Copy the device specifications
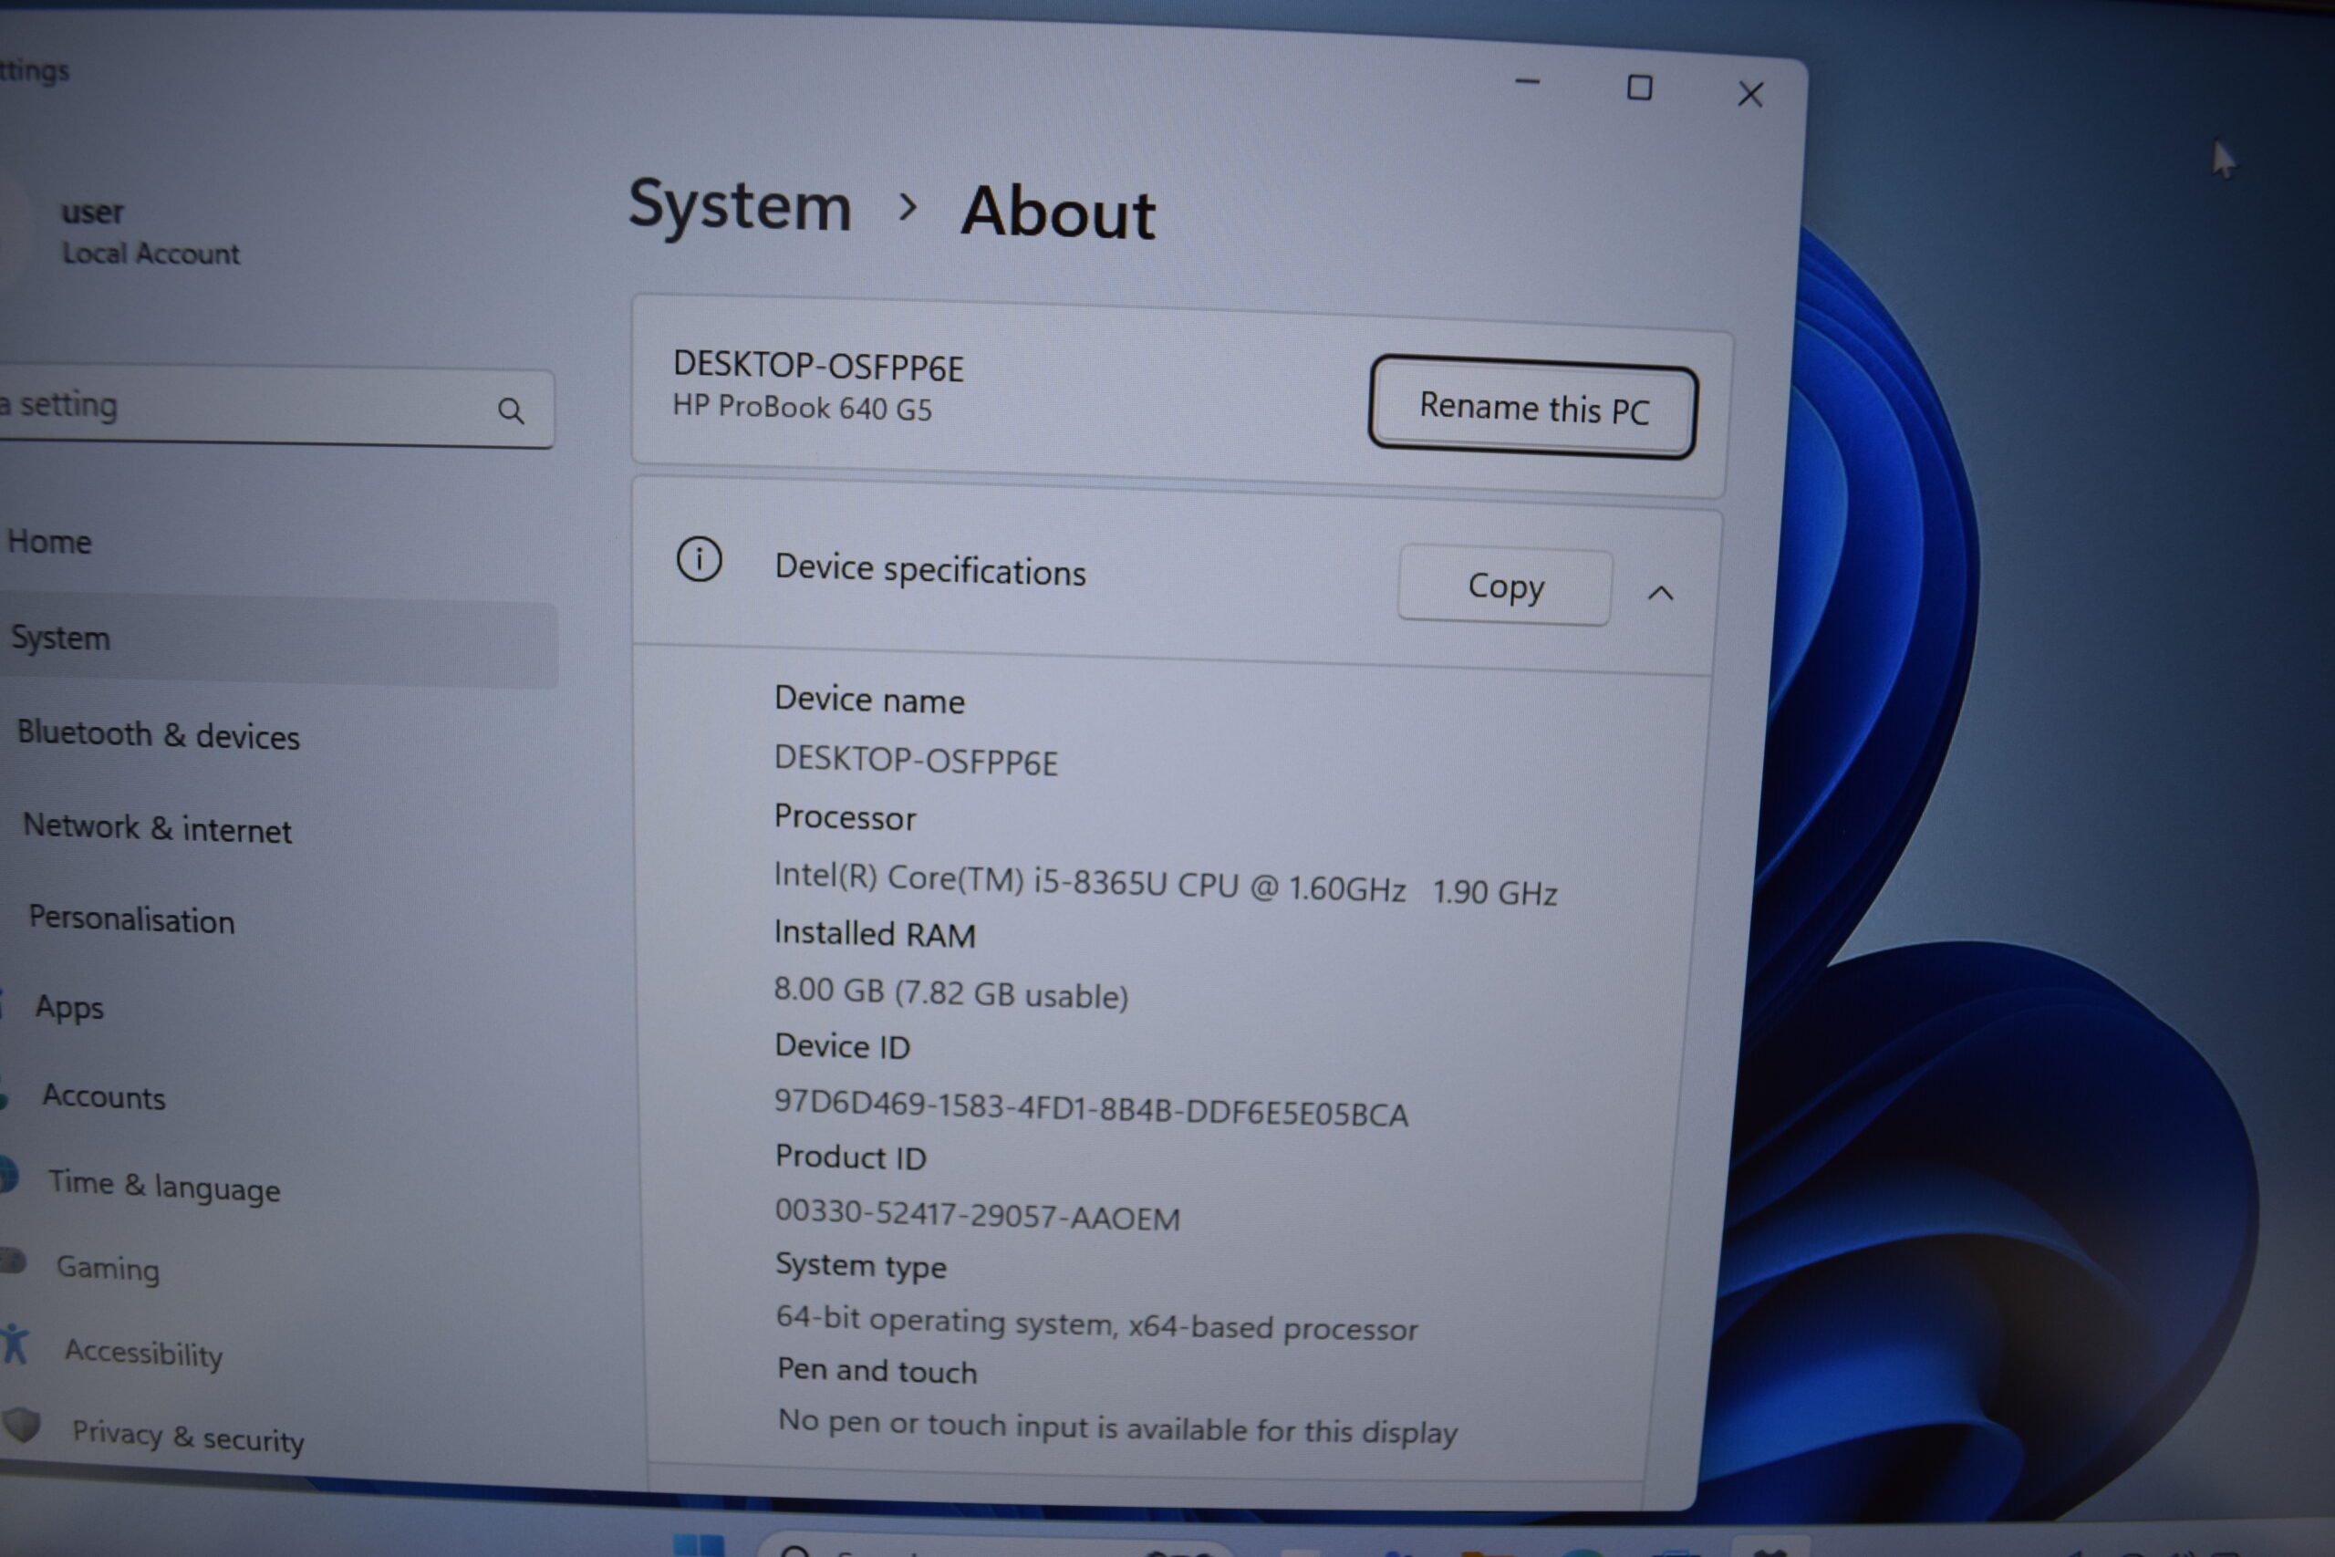The width and height of the screenshot is (2335, 1557). coord(1505,586)
